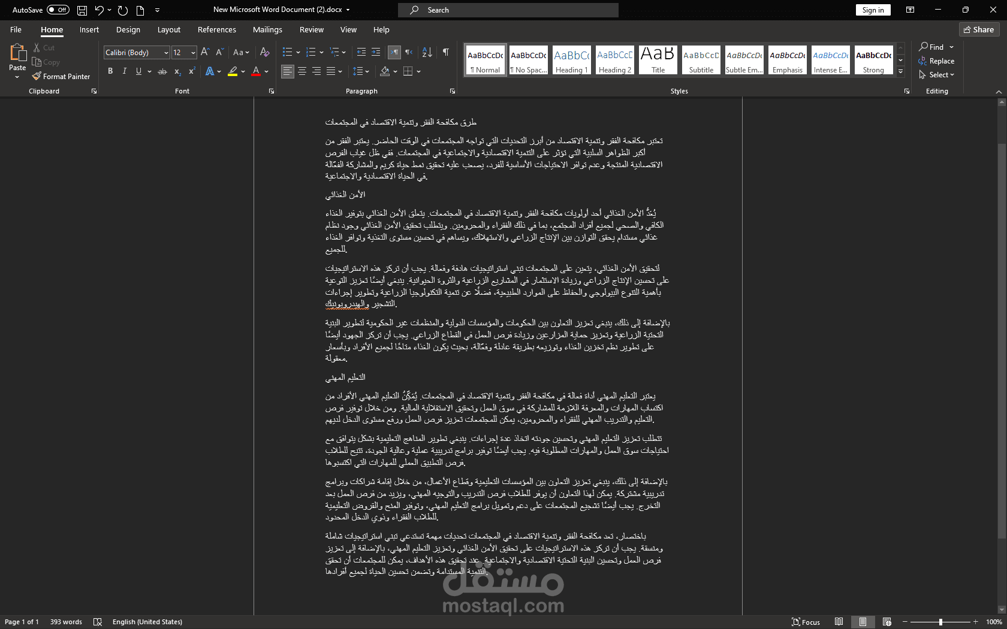The image size is (1007, 629).
Task: Open the Select dropdown
Action: 936,75
